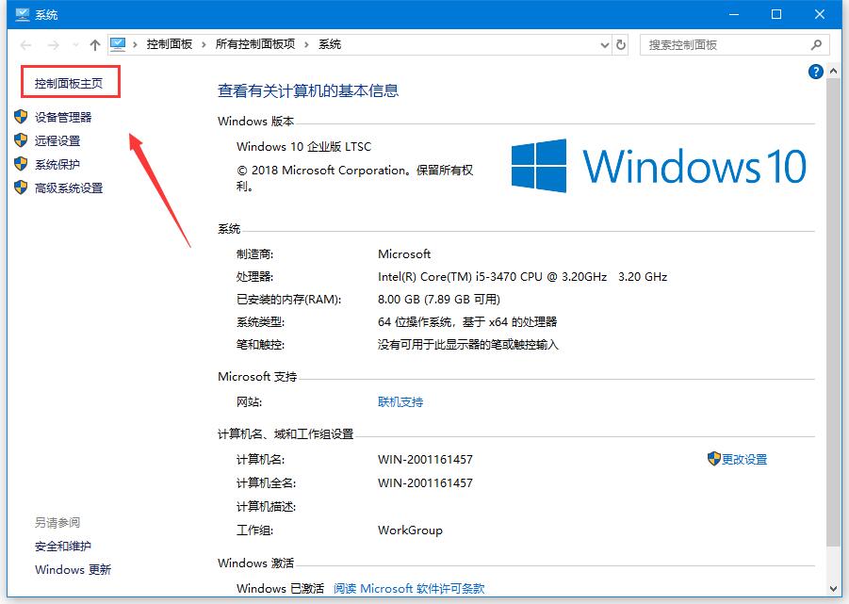849x604 pixels.
Task: Open the address bar history dropdown
Action: point(605,44)
